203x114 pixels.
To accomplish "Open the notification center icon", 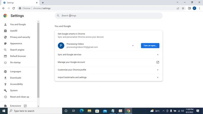I will 198,111.
